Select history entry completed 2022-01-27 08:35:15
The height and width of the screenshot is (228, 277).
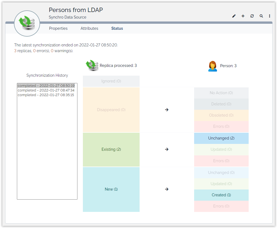[x=46, y=95]
